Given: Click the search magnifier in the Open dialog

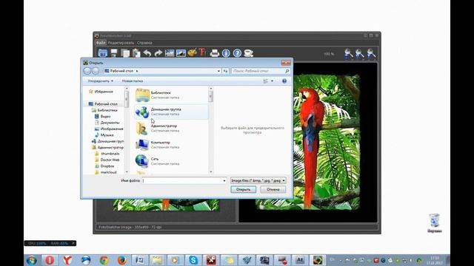Looking at the screenshot, I should [x=287, y=71].
